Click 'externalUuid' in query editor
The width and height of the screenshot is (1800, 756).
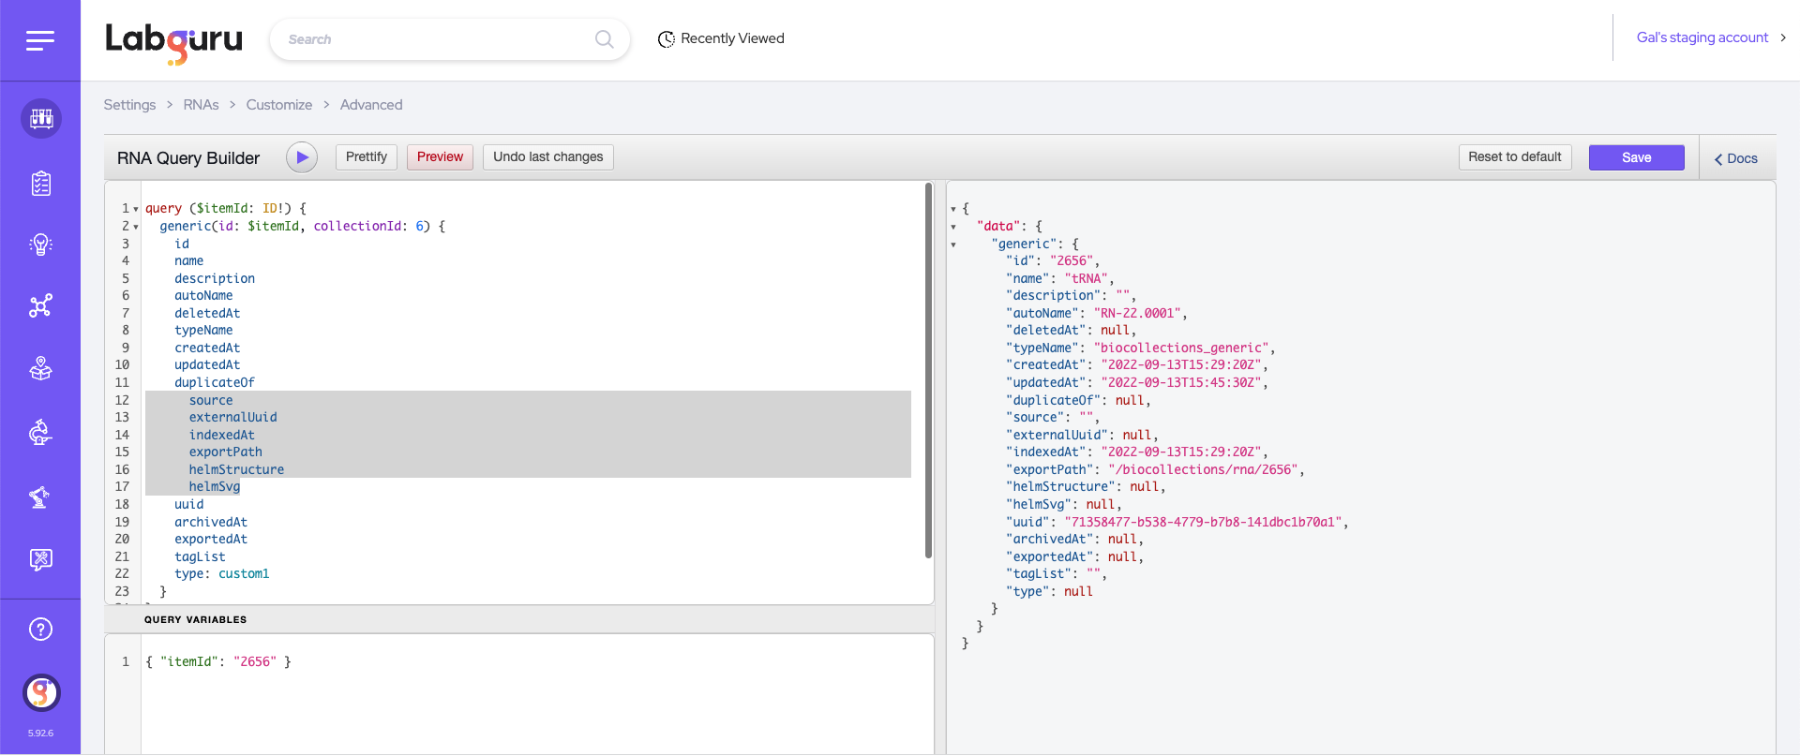(233, 418)
